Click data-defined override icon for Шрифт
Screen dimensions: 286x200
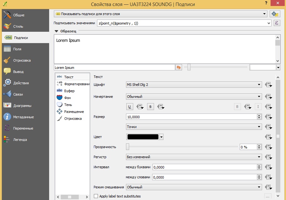(268, 85)
